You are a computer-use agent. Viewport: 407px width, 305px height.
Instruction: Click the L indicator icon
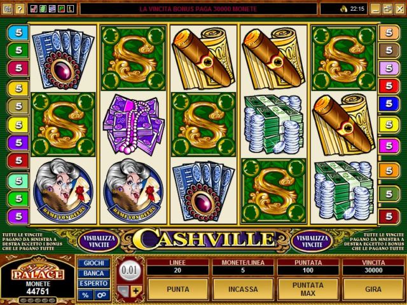coord(71,9)
